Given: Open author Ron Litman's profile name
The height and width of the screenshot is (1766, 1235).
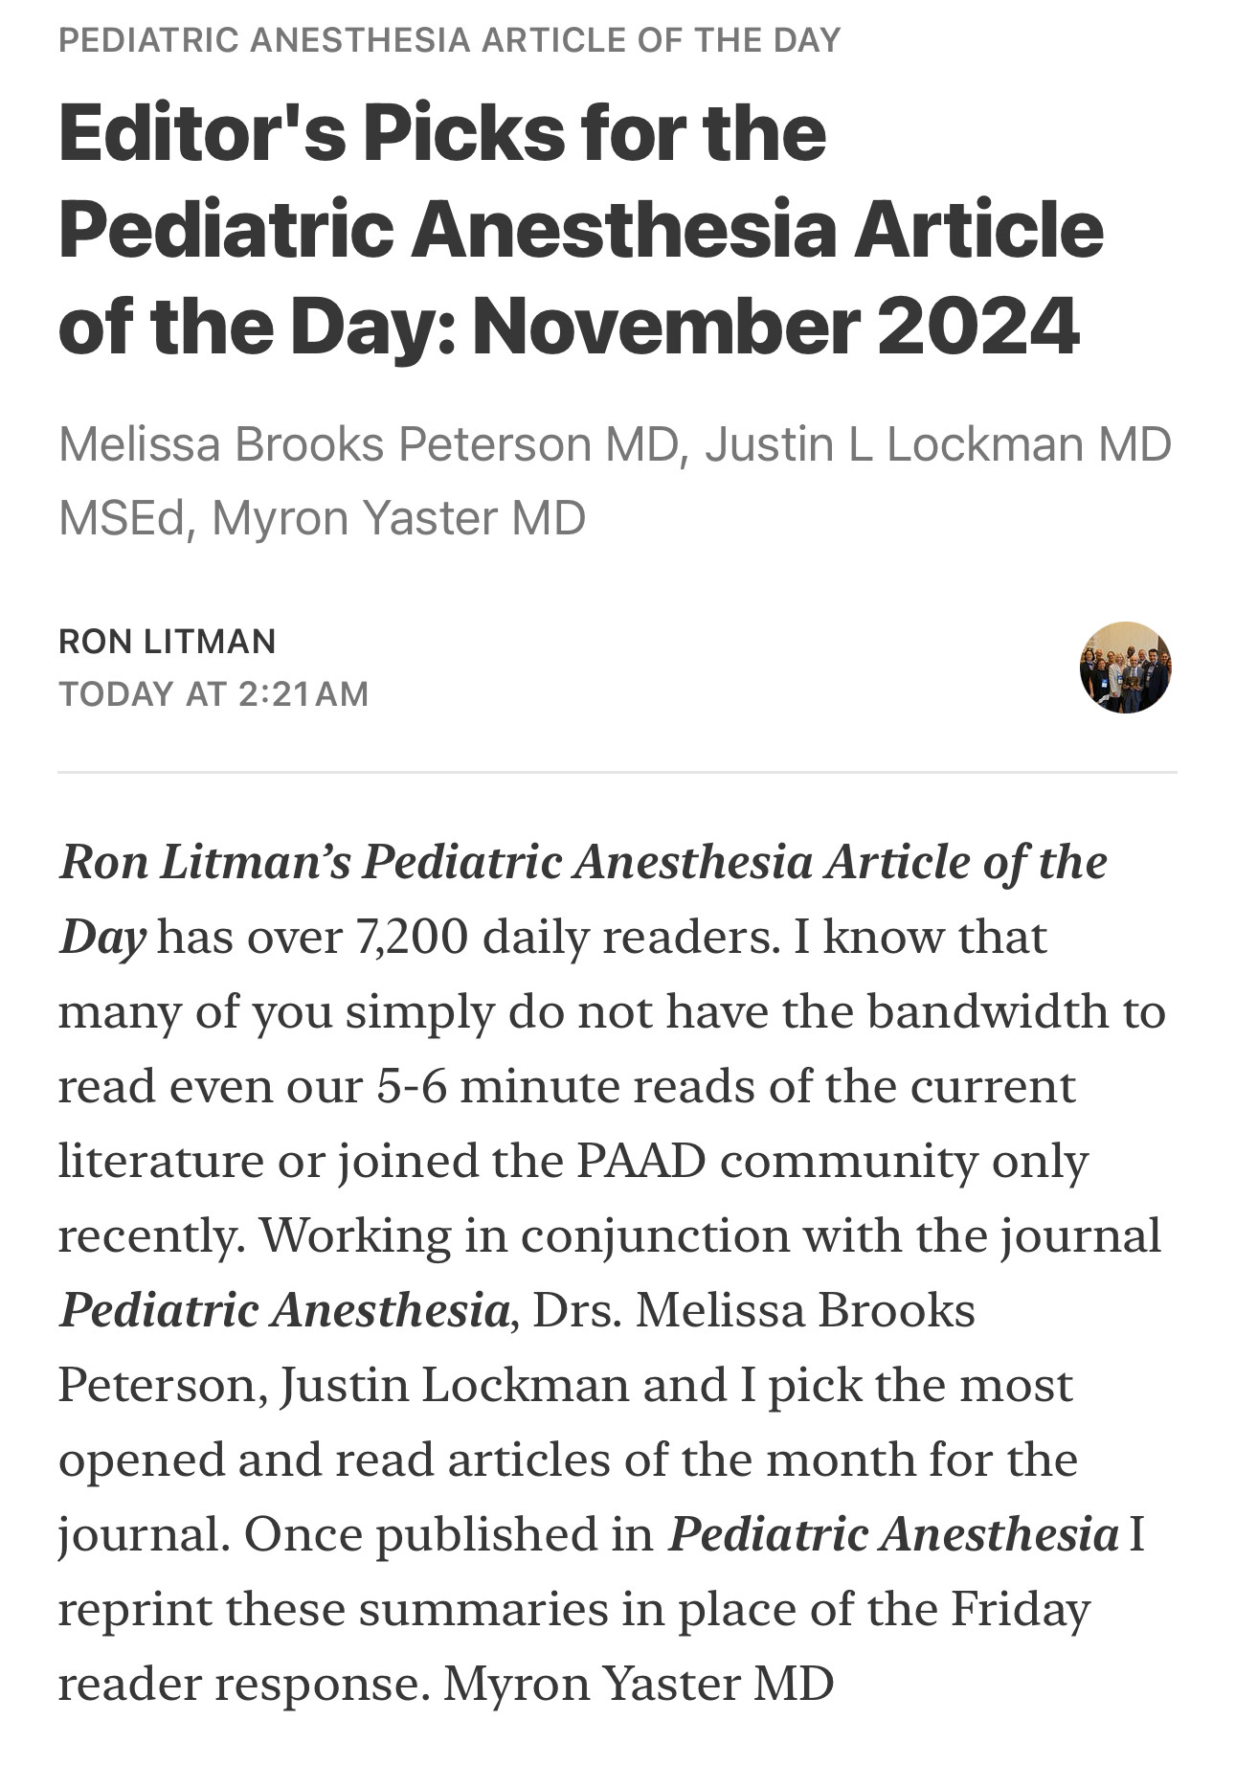Looking at the screenshot, I should [168, 641].
